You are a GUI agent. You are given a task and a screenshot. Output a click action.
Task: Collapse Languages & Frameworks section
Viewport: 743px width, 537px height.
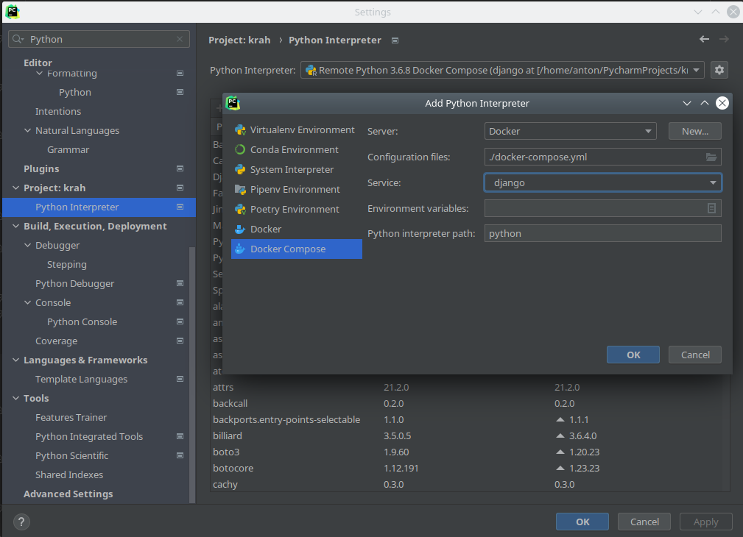[x=16, y=360]
